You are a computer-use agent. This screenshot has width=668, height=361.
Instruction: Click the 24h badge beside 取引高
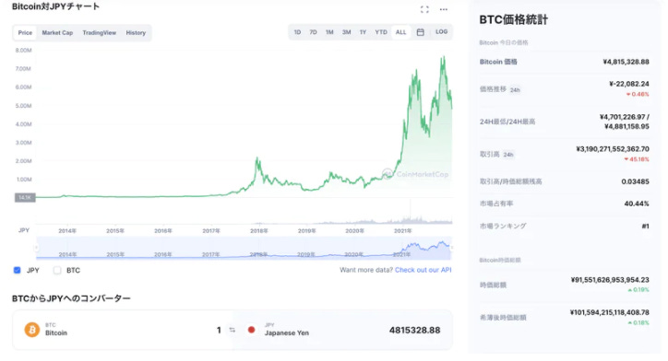tap(508, 155)
